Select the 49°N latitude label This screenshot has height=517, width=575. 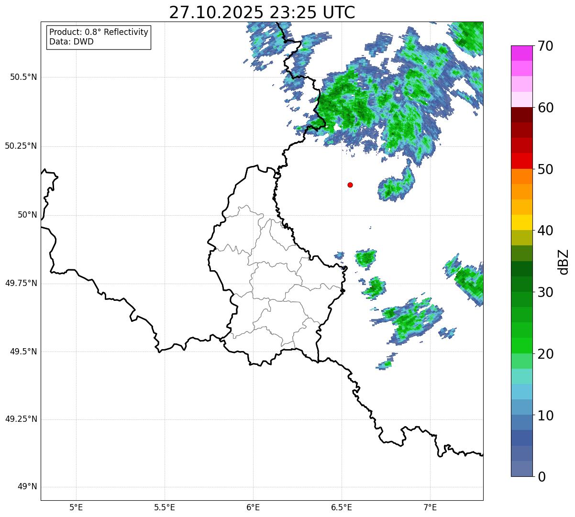pos(27,487)
